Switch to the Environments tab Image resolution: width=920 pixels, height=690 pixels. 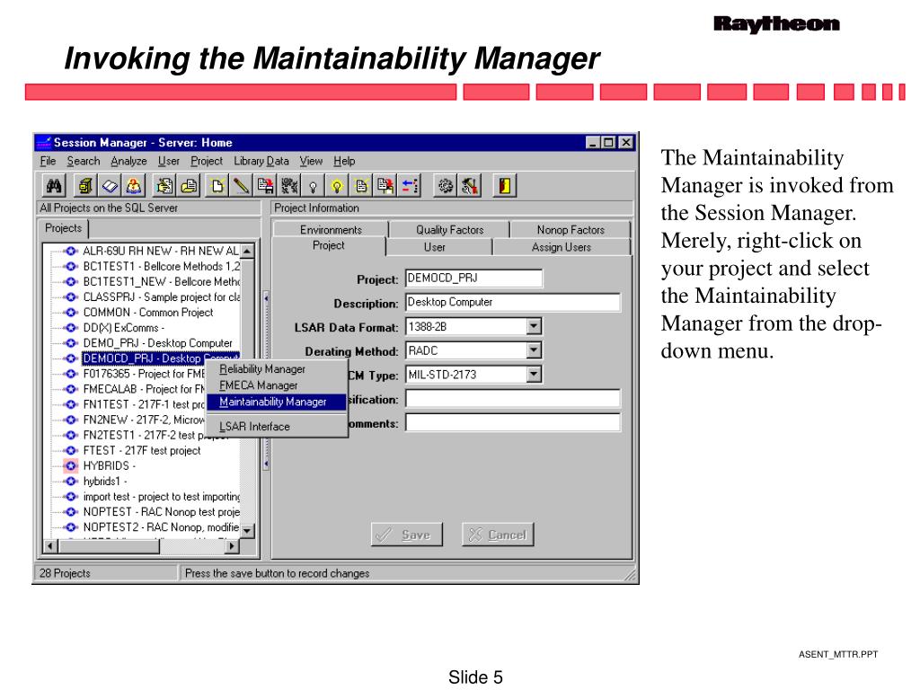pyautogui.click(x=331, y=229)
